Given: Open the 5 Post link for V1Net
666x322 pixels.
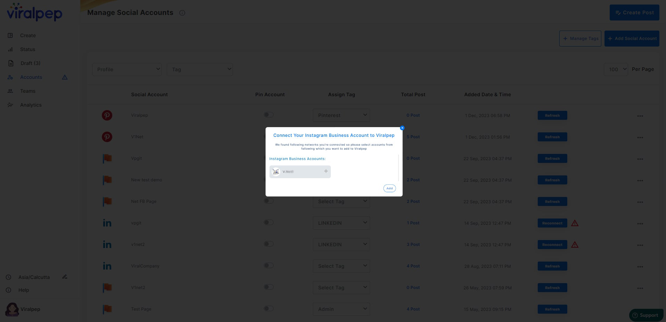Looking at the screenshot, I should [x=413, y=137].
